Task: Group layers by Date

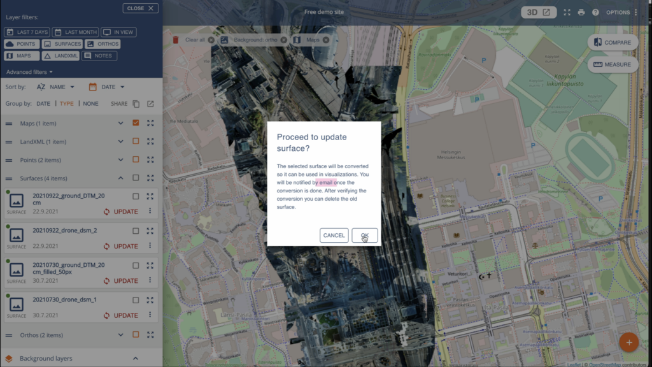Action: coord(43,104)
